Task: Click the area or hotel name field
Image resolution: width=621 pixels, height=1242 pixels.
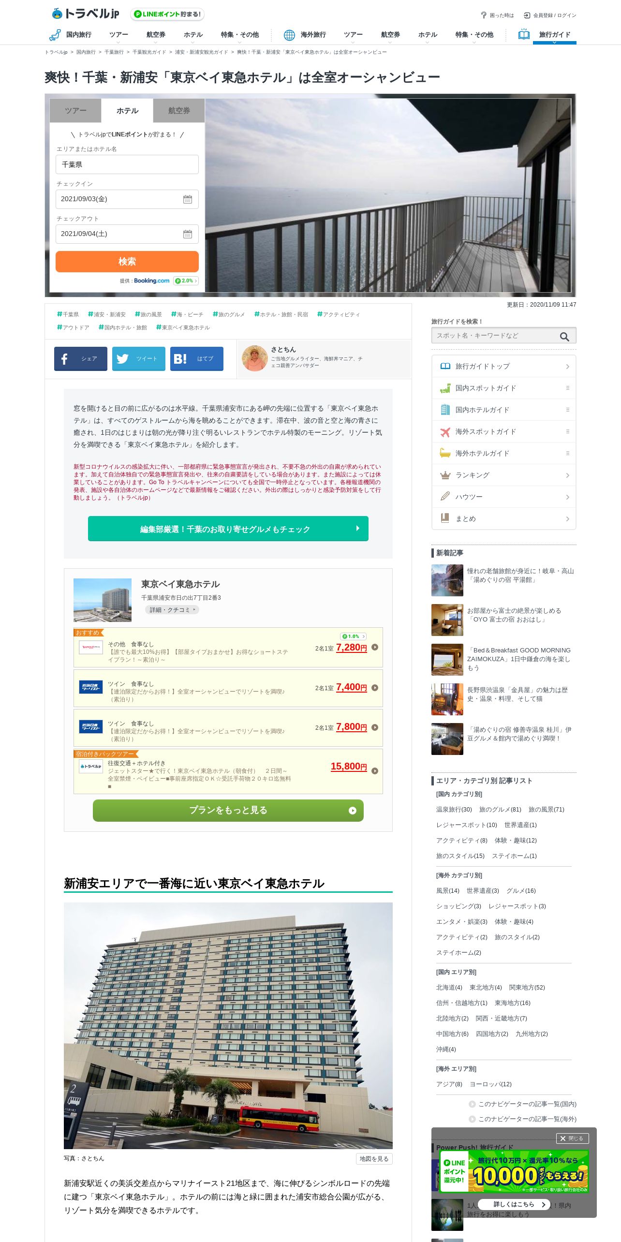Action: [127, 164]
